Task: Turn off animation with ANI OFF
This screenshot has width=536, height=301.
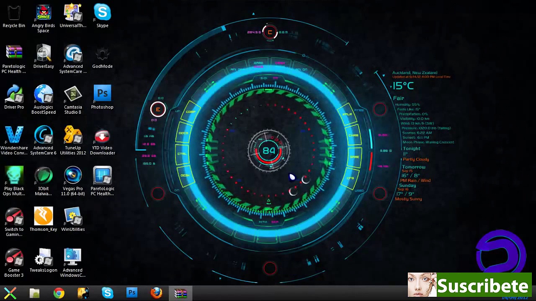Action: coord(237,69)
